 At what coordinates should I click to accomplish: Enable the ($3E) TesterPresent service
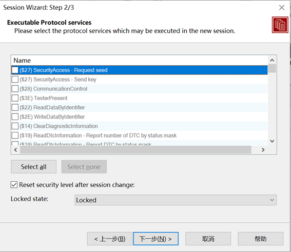(x=15, y=98)
